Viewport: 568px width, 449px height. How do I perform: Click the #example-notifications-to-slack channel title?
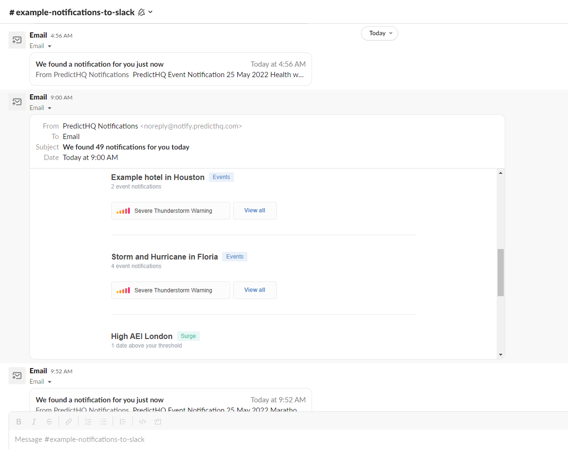[x=72, y=12]
